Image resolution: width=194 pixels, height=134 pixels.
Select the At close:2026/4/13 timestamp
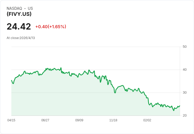pyautogui.click(x=21, y=38)
